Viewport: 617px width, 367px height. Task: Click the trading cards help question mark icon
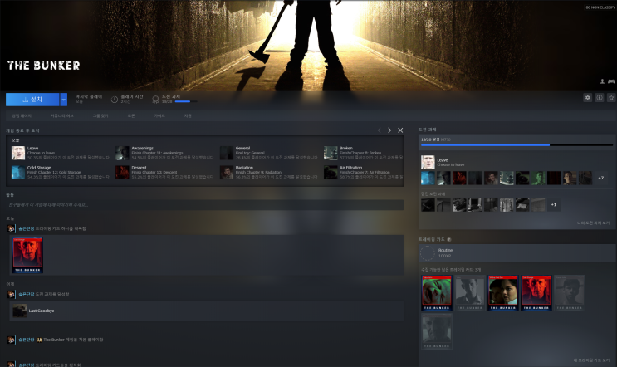[449, 239]
